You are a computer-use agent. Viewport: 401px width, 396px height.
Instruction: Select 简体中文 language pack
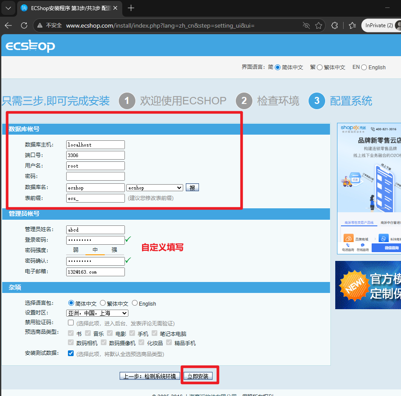click(71, 303)
